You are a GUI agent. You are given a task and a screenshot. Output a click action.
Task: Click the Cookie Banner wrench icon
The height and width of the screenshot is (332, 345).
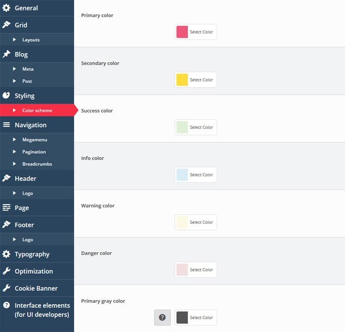6,288
